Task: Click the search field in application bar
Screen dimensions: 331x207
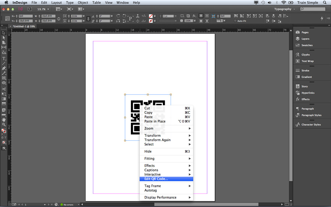Action: coord(313,9)
